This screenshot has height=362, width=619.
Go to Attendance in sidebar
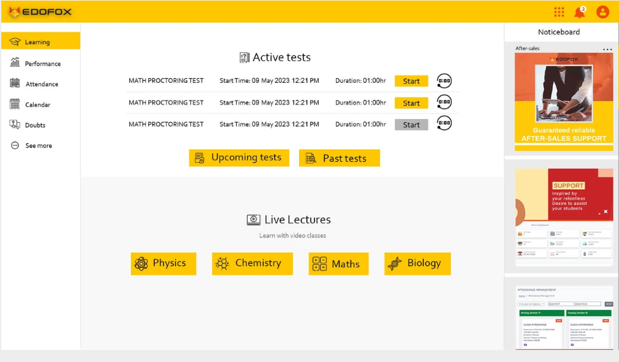coord(41,84)
